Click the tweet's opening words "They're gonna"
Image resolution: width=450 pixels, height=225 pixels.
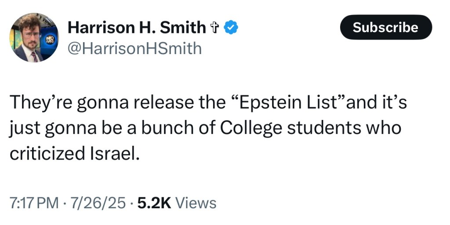60,104
